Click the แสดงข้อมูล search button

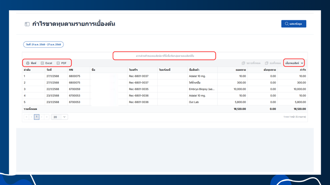[x=293, y=24]
